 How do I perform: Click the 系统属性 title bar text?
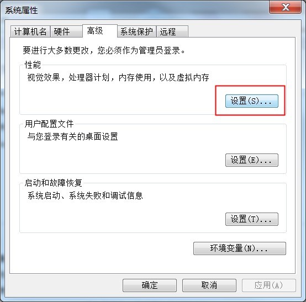22,10
